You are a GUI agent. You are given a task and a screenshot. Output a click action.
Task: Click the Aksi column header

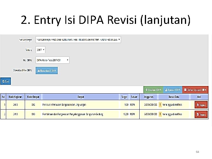[199, 97]
